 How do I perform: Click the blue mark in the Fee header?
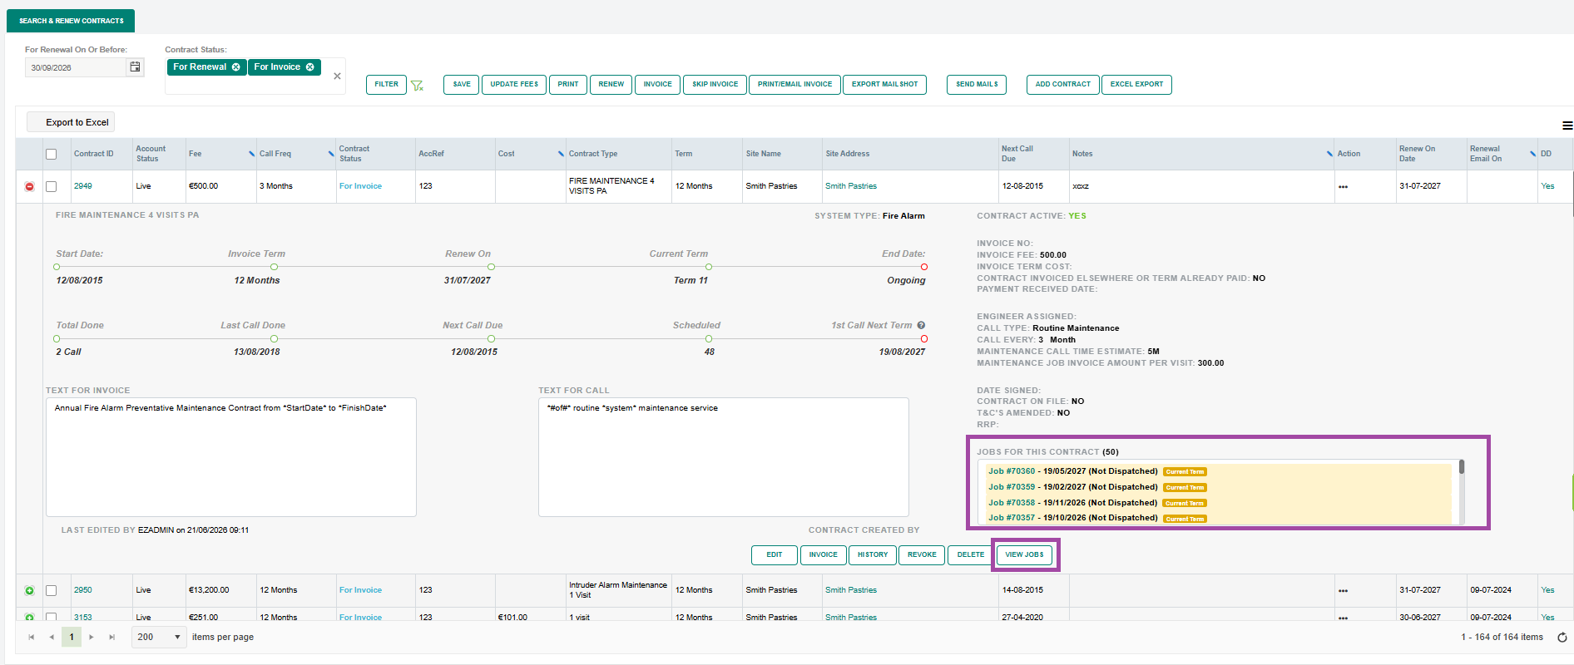(251, 154)
